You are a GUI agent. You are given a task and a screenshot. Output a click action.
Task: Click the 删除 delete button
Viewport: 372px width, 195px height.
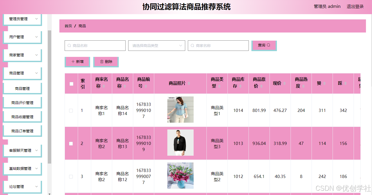tap(106, 62)
